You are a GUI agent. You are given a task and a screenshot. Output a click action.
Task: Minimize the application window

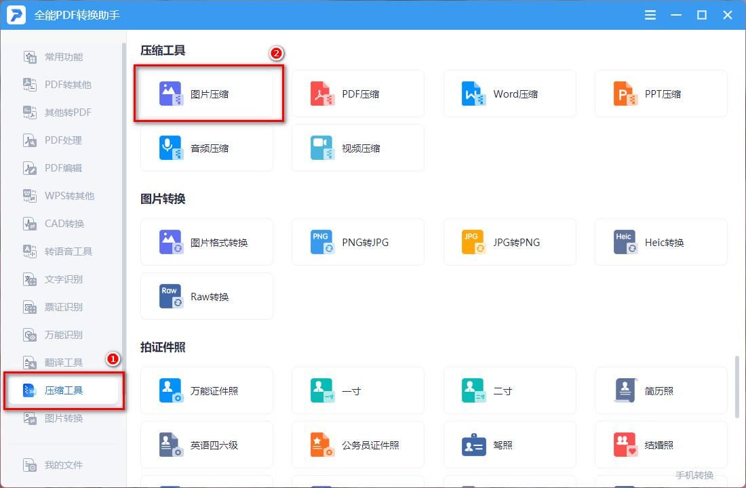pyautogui.click(x=676, y=15)
